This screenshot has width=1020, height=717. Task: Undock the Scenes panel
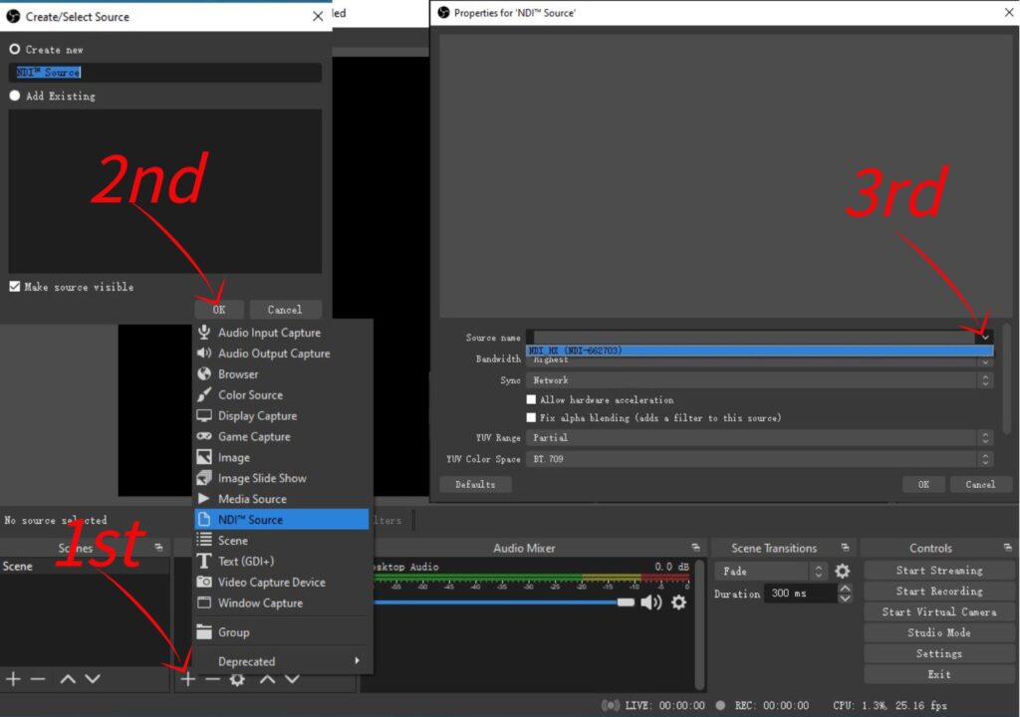[158, 547]
